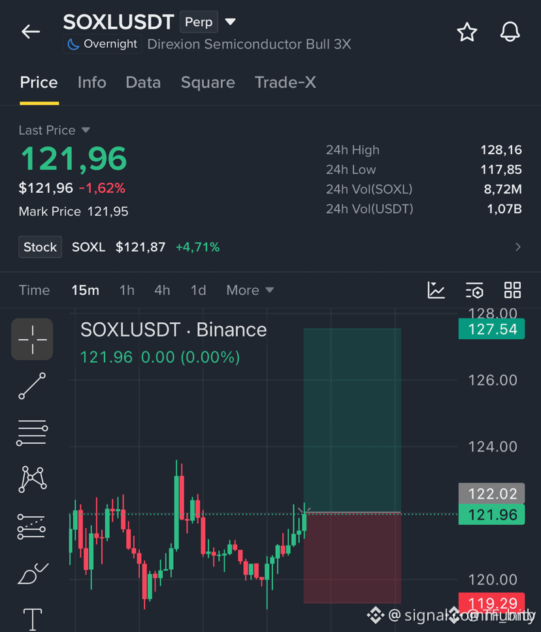The width and height of the screenshot is (541, 632).
Task: Open the grid layout icon
Action: (x=512, y=290)
